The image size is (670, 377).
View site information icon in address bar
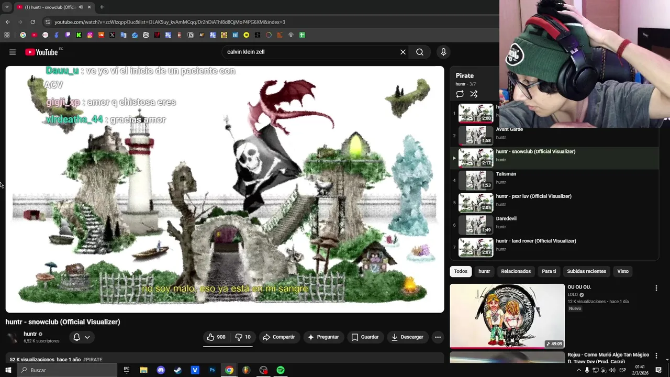click(x=48, y=22)
